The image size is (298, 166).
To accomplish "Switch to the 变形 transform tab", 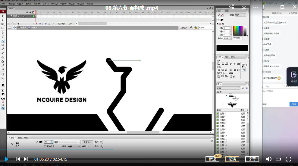I will click(233, 57).
